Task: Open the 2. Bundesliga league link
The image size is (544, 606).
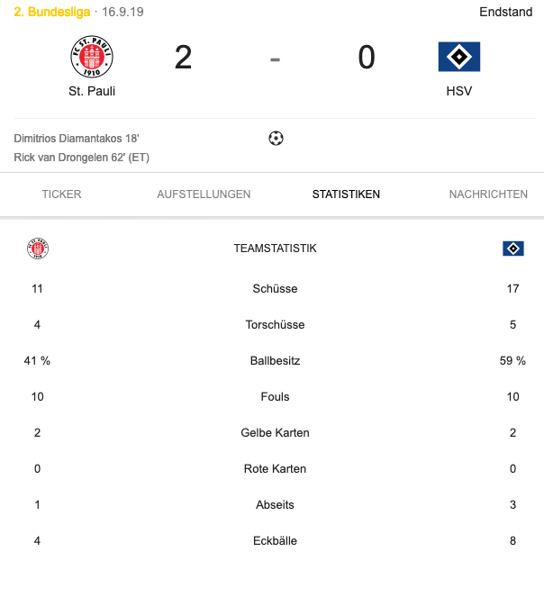Action: click(x=52, y=12)
